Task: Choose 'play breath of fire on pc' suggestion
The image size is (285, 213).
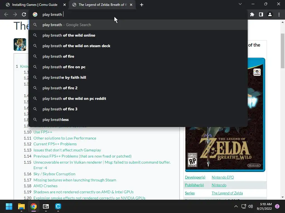Action: (x=138, y=67)
